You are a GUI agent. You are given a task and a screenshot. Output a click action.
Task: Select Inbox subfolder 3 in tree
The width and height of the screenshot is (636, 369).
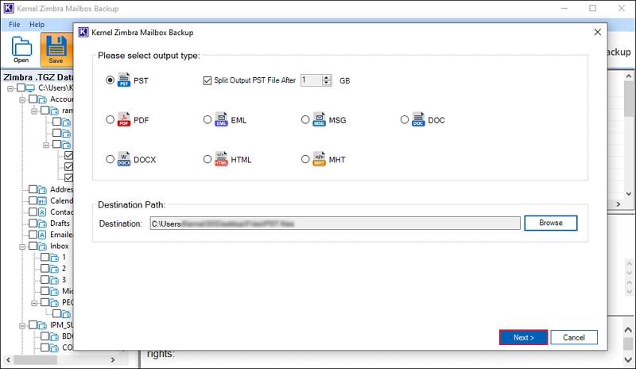click(x=64, y=280)
